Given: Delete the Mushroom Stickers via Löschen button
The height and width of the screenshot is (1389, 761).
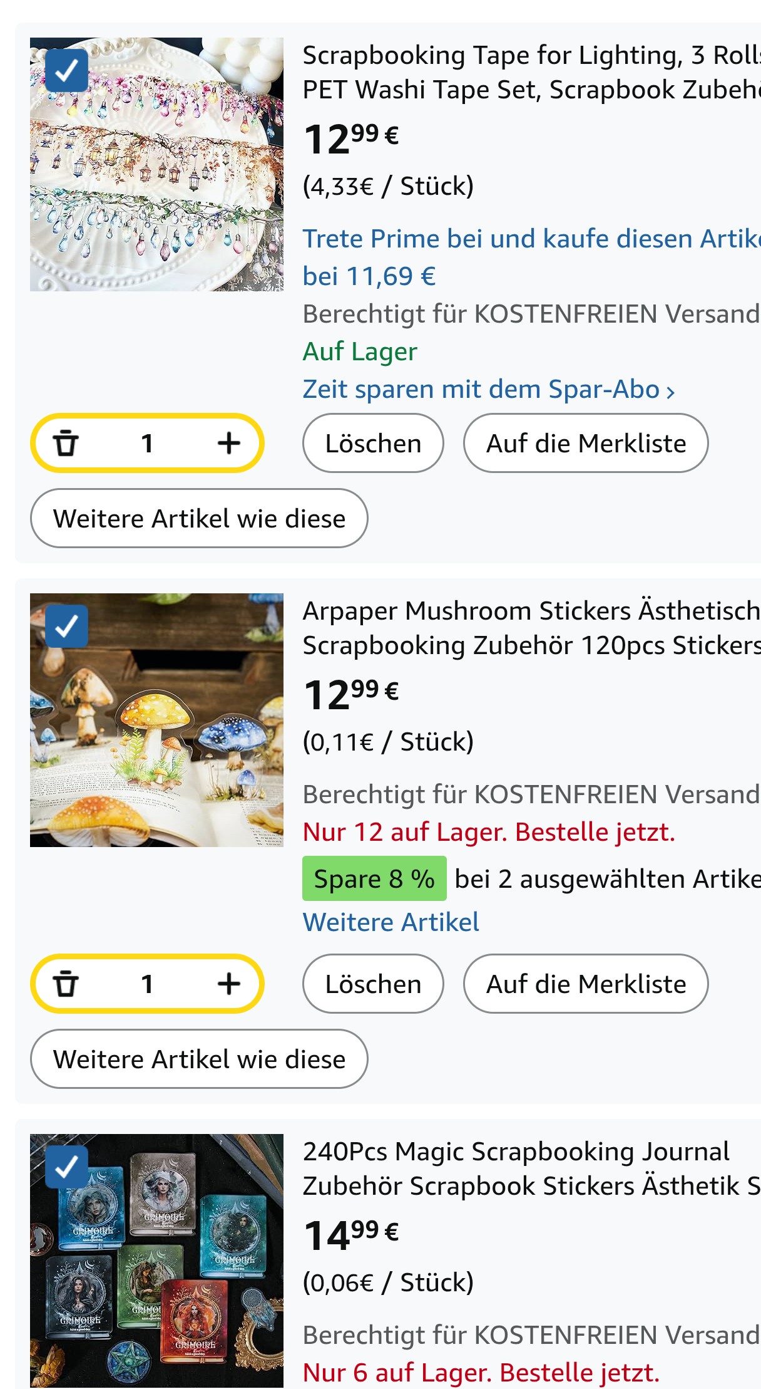Looking at the screenshot, I should pyautogui.click(x=373, y=984).
